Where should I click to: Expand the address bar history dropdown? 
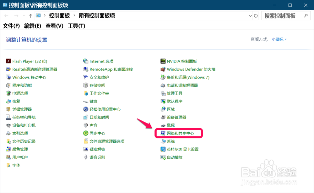tap(250, 16)
